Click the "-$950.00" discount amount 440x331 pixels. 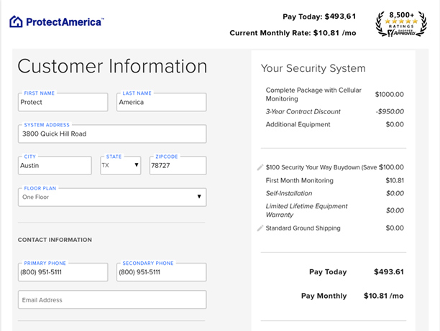click(x=390, y=111)
